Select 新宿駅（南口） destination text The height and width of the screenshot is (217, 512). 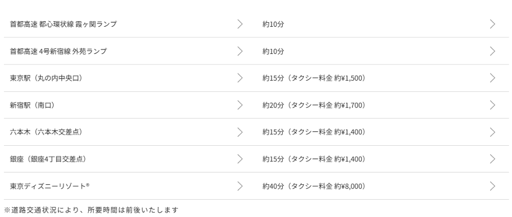coord(32,105)
